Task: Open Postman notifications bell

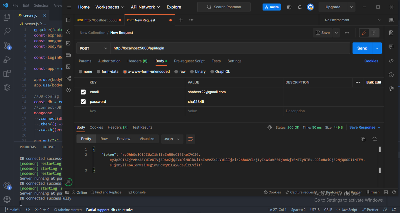Action: click(x=300, y=7)
